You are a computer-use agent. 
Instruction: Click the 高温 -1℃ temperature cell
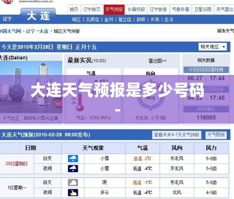[x=142, y=183]
